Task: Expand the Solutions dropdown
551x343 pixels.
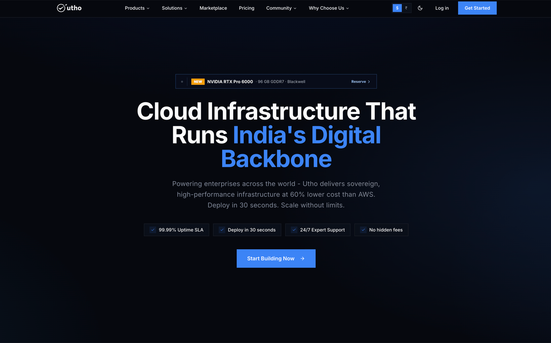Action: [174, 8]
